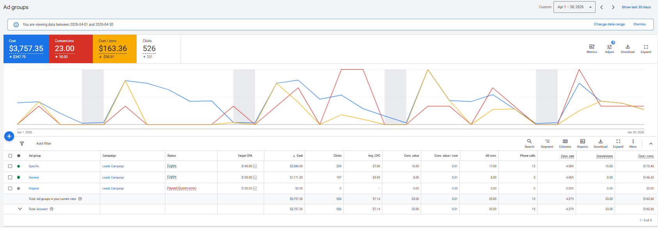Click target CPA icon in Specific row
Screen dimensions: 658x228
(255, 166)
